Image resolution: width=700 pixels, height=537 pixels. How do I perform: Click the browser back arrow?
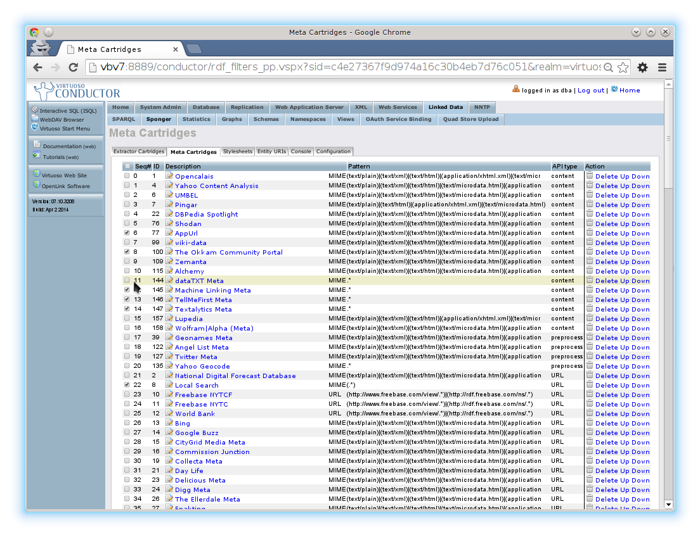pos(38,67)
